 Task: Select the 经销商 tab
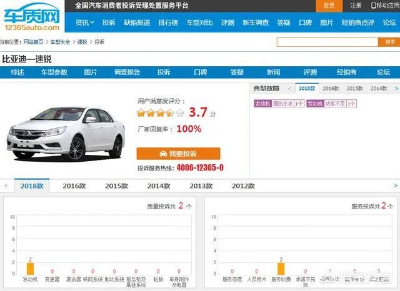point(346,72)
